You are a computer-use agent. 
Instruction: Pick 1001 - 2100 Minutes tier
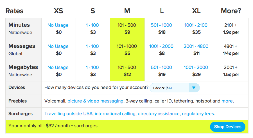[196, 25]
